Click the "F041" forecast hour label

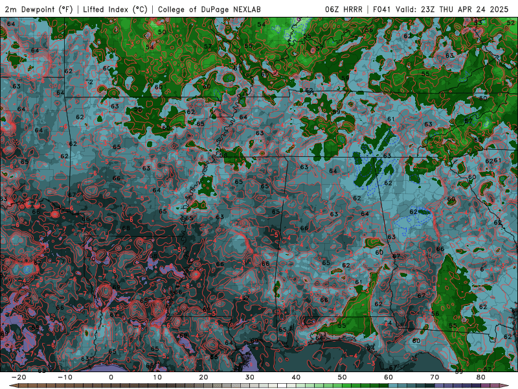pos(382,10)
